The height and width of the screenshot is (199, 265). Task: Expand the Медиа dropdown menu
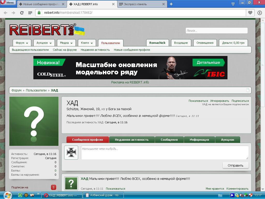[66, 43]
